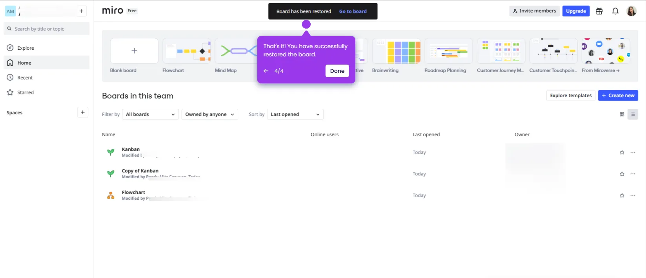
Task: Click the Spaces section label
Action: tap(15, 113)
